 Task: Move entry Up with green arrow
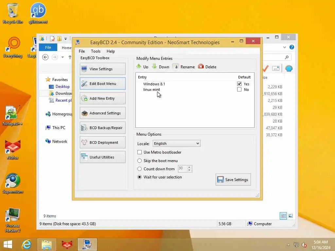pos(142,67)
